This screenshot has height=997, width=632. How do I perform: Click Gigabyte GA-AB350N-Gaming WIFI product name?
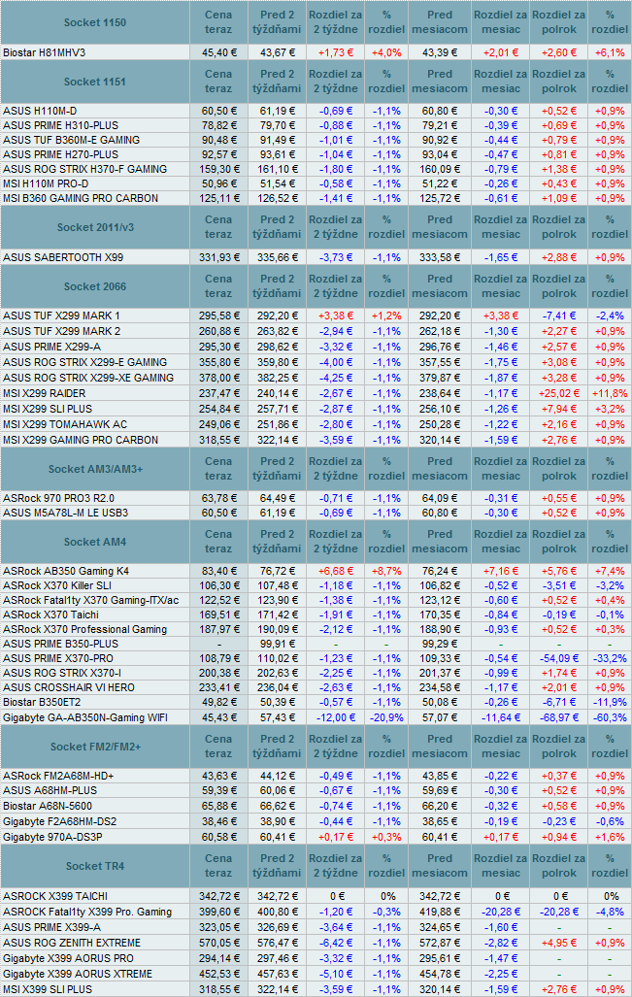[x=86, y=717]
